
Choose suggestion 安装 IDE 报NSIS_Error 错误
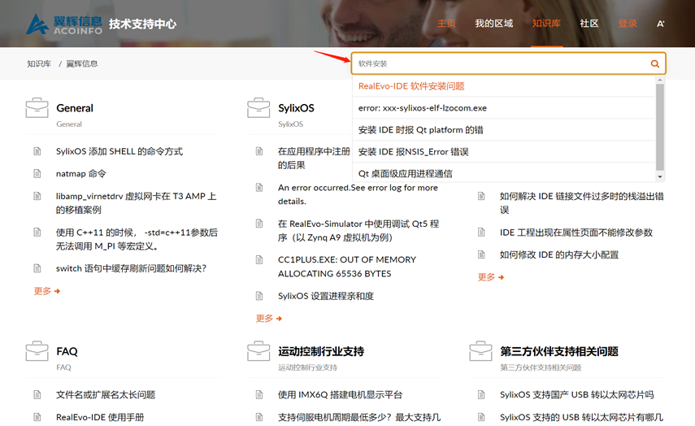coord(413,152)
